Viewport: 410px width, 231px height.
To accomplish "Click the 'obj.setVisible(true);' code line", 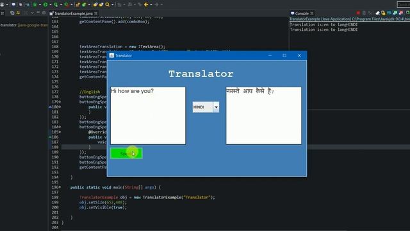I will [x=103, y=207].
